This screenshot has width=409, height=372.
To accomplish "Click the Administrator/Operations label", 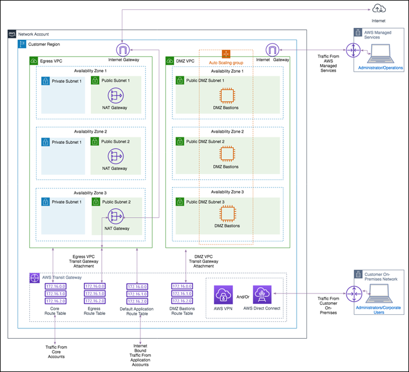I will (380, 68).
